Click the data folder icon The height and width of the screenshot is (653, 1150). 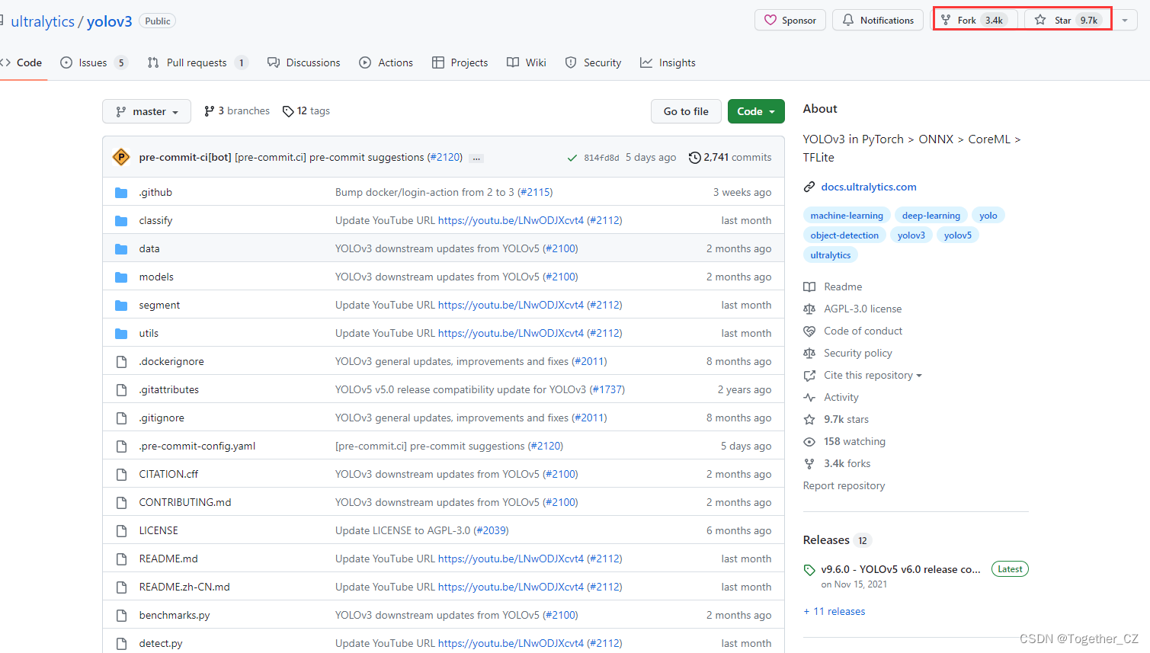coord(121,249)
